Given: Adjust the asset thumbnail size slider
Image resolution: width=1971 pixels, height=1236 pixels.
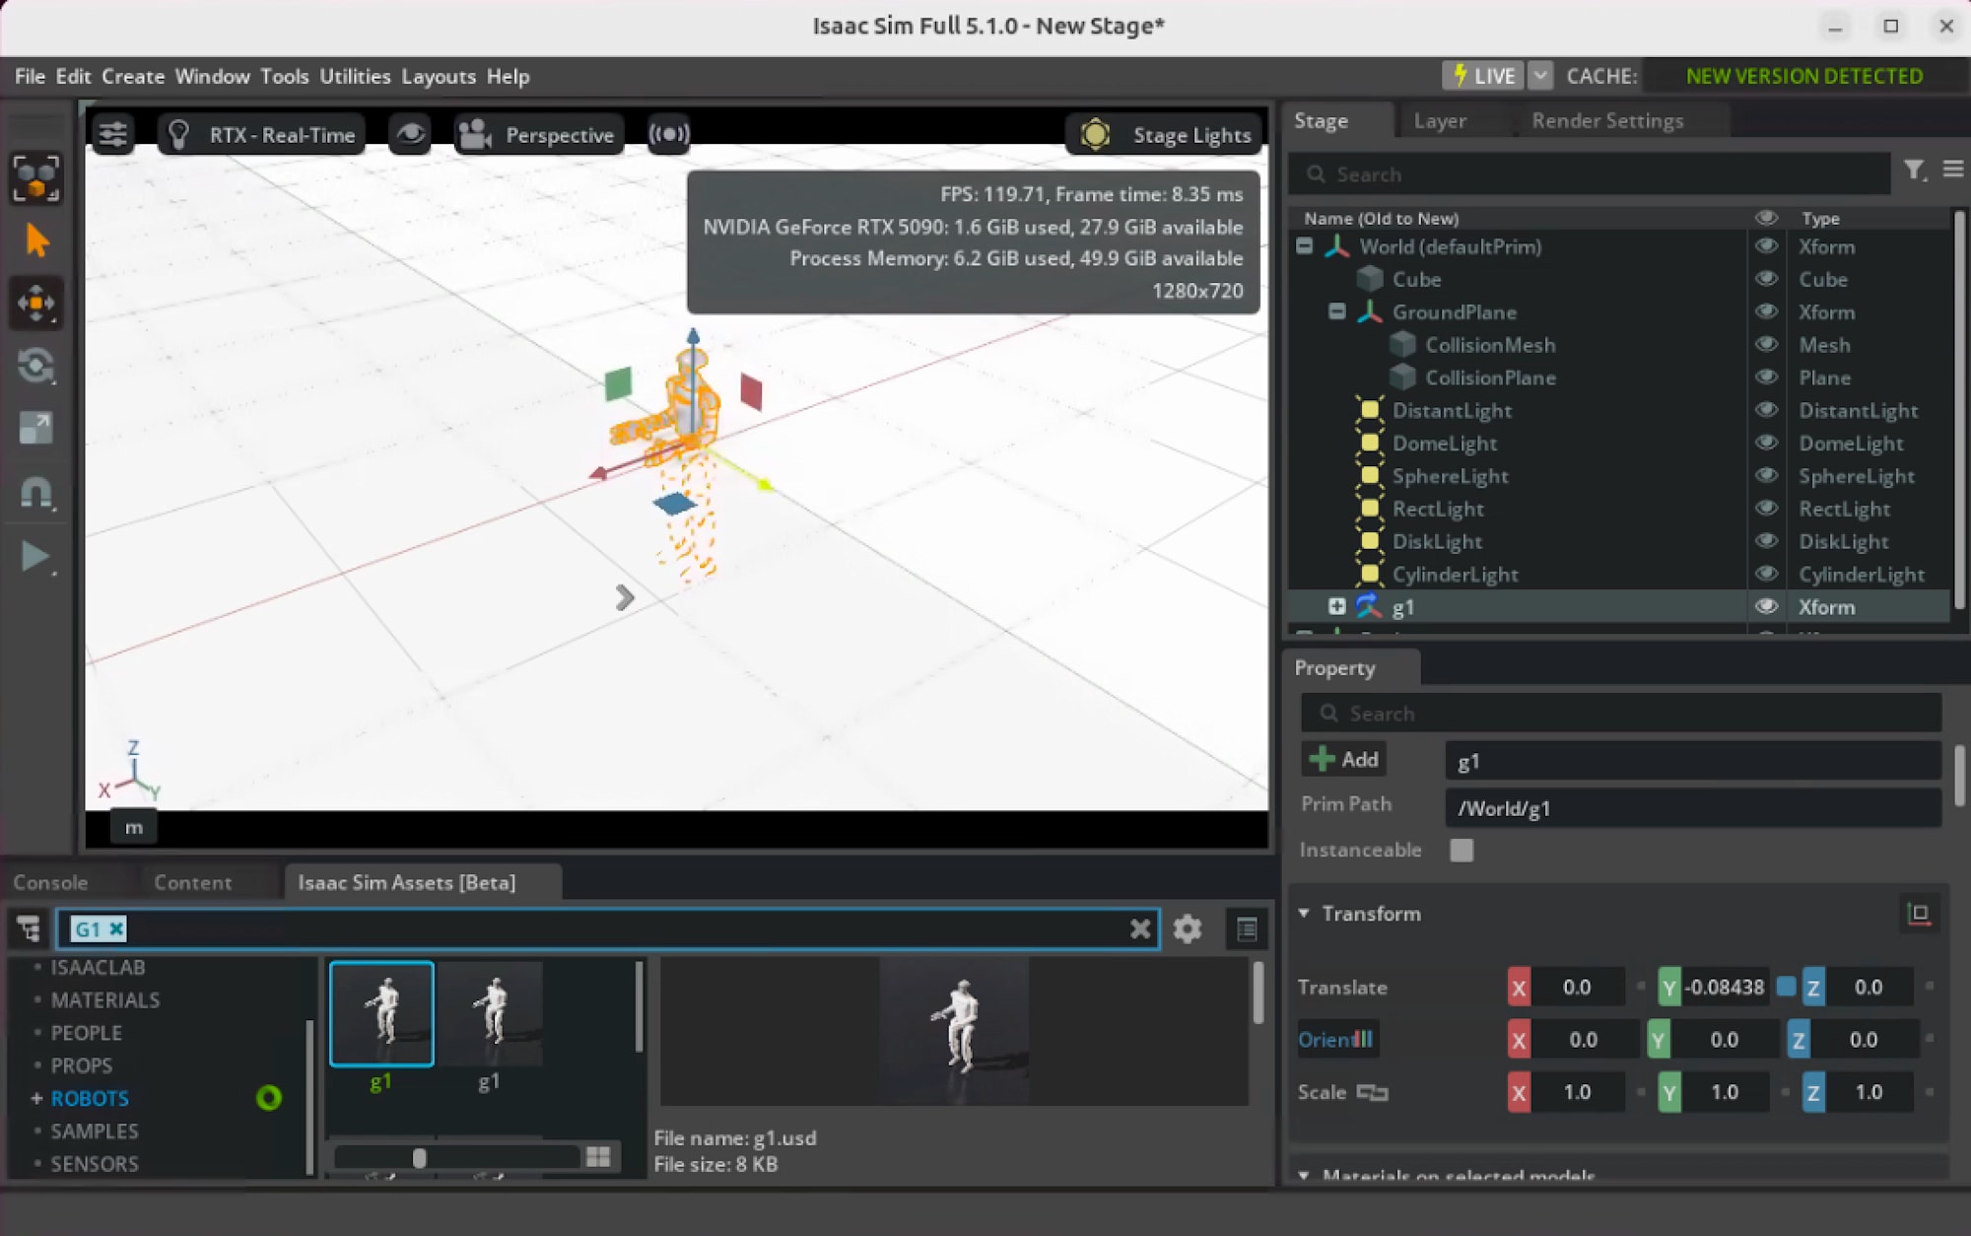Looking at the screenshot, I should click(420, 1157).
